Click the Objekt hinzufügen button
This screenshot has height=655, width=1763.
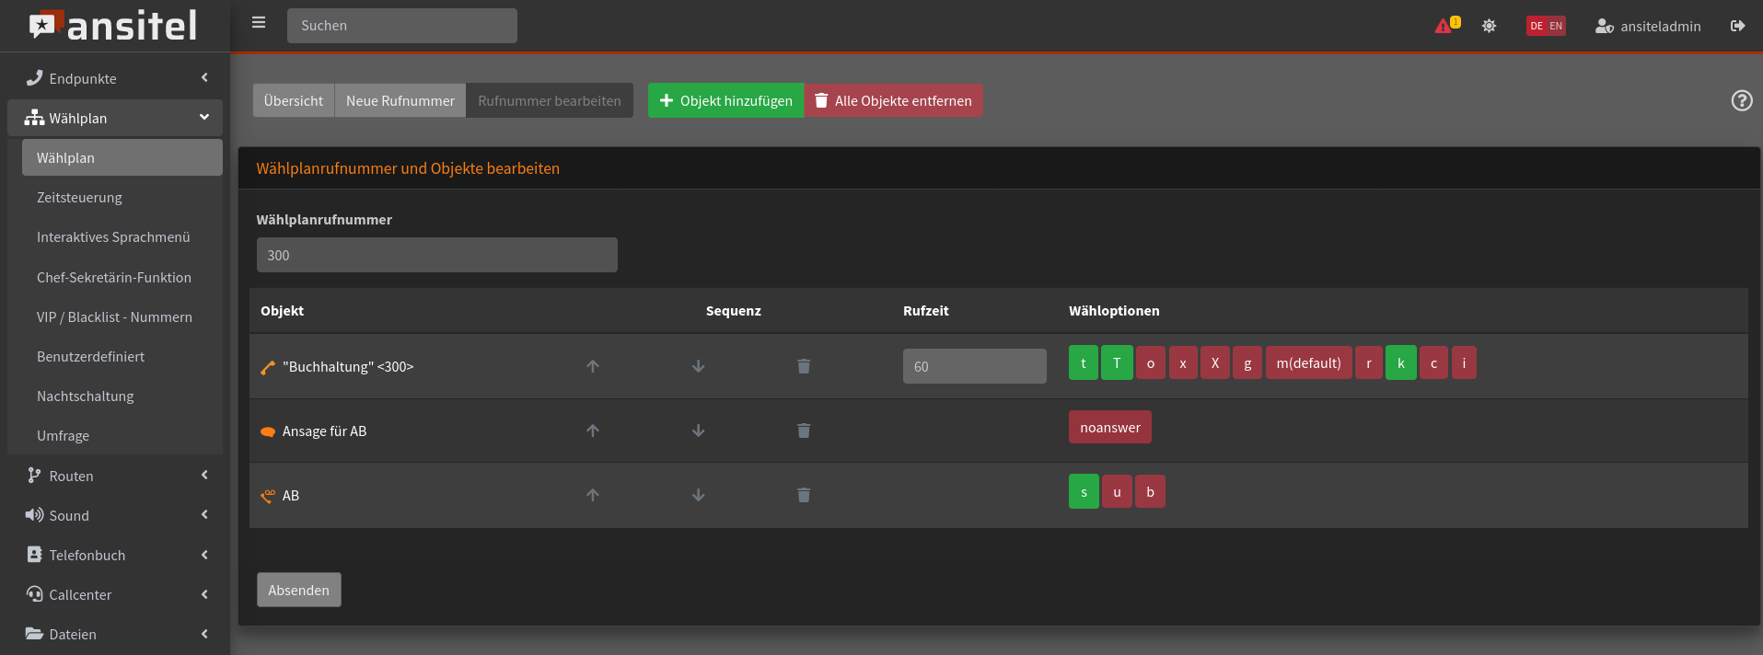[725, 101]
